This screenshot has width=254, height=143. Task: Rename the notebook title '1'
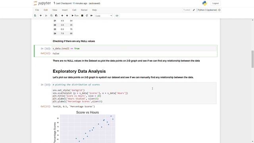pyautogui.click(x=54, y=3)
